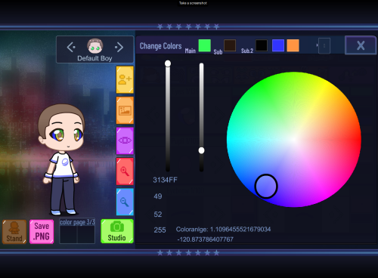This screenshot has height=278, width=378.
Task: Click the color wheel picker circle
Action: pyautogui.click(x=266, y=187)
